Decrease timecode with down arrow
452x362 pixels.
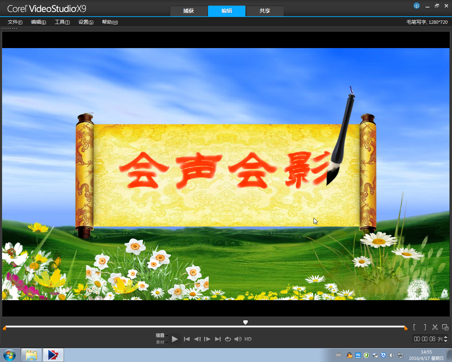(x=446, y=341)
